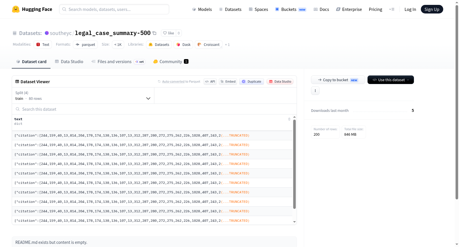Click the southeyc author link

61,33
